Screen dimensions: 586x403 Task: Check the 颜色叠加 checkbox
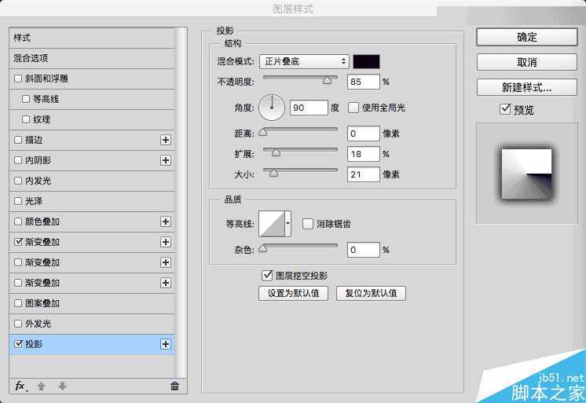point(18,222)
